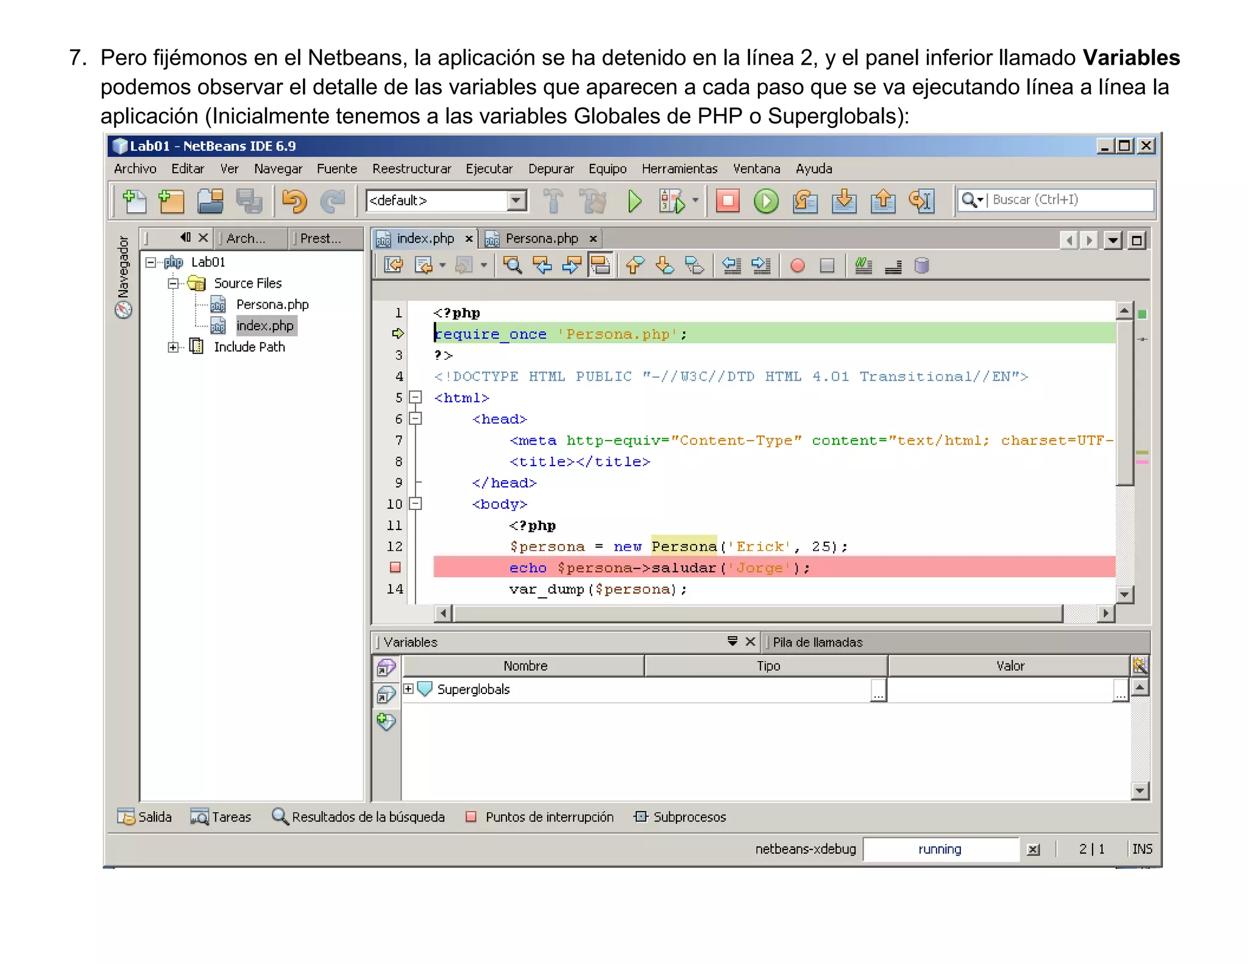Toggle Variables table column chooser icon
Screen dimensions: 1248x964
(1140, 665)
